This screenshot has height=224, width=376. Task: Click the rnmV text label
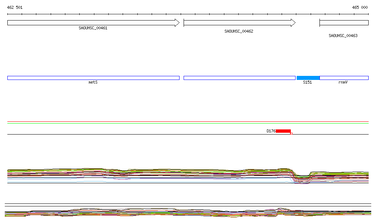(x=343, y=82)
